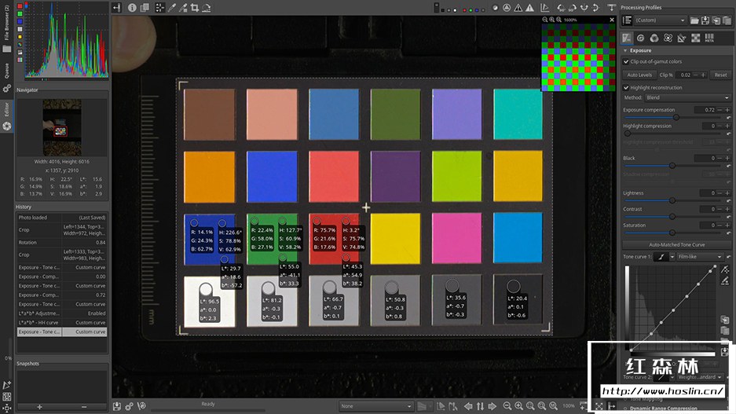Switch to the Raw tab
736x414 pixels.
[696, 38]
